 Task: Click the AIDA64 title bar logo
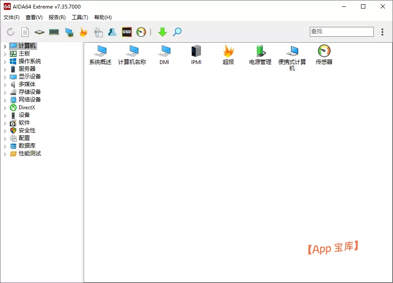[7, 6]
